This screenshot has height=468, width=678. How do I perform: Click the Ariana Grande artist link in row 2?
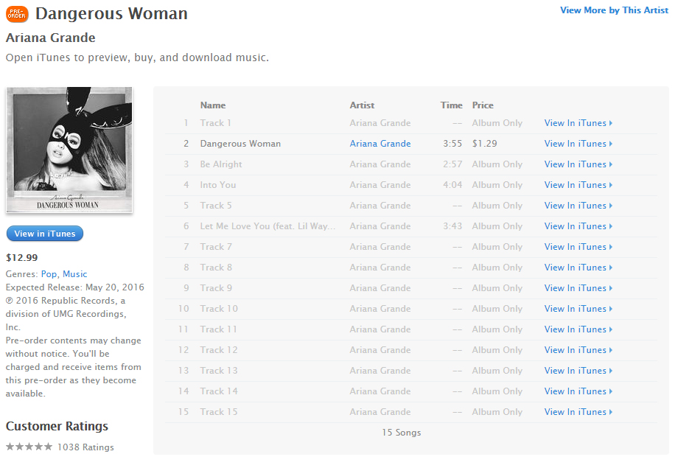click(x=380, y=144)
